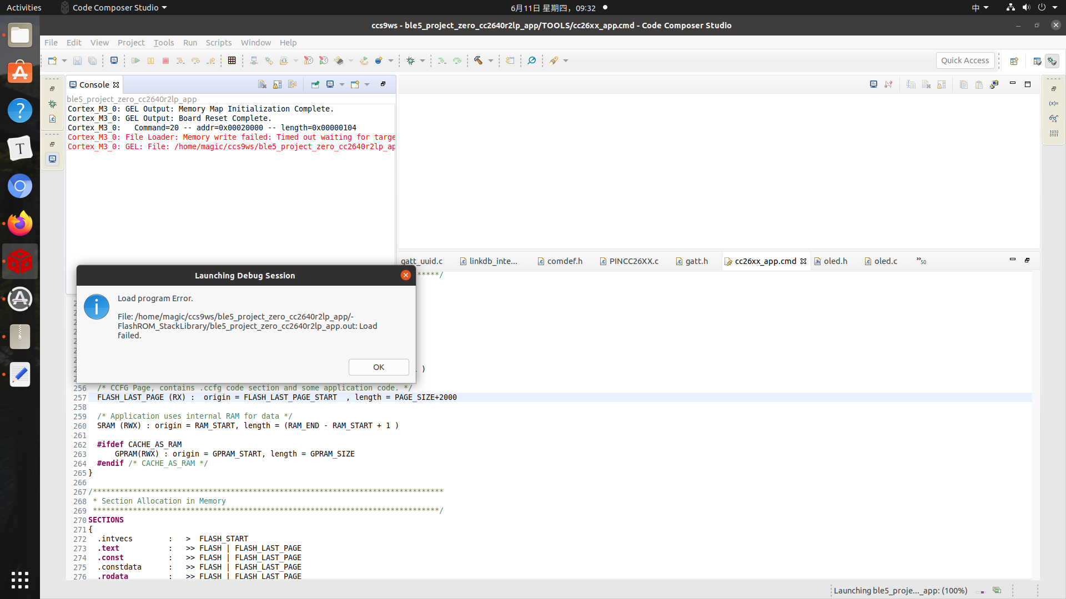
Task: Open the Build hammer dropdown arrow
Action: click(491, 60)
